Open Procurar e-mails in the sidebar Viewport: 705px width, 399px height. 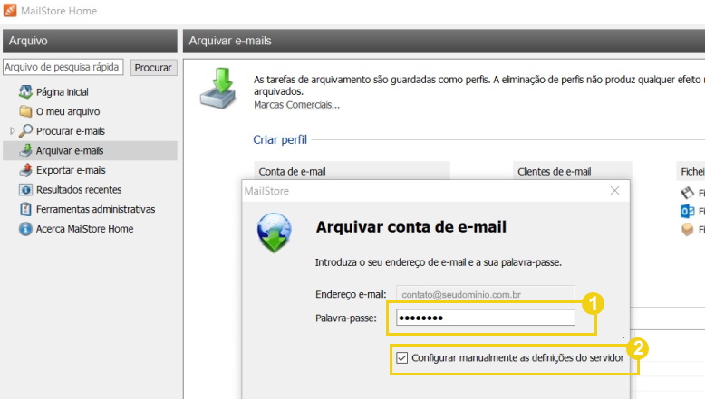pos(71,131)
